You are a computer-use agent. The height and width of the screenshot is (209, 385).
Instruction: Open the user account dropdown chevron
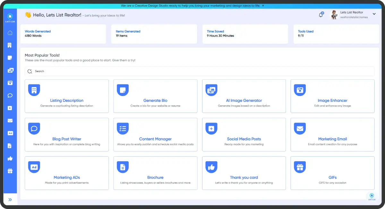point(374,14)
